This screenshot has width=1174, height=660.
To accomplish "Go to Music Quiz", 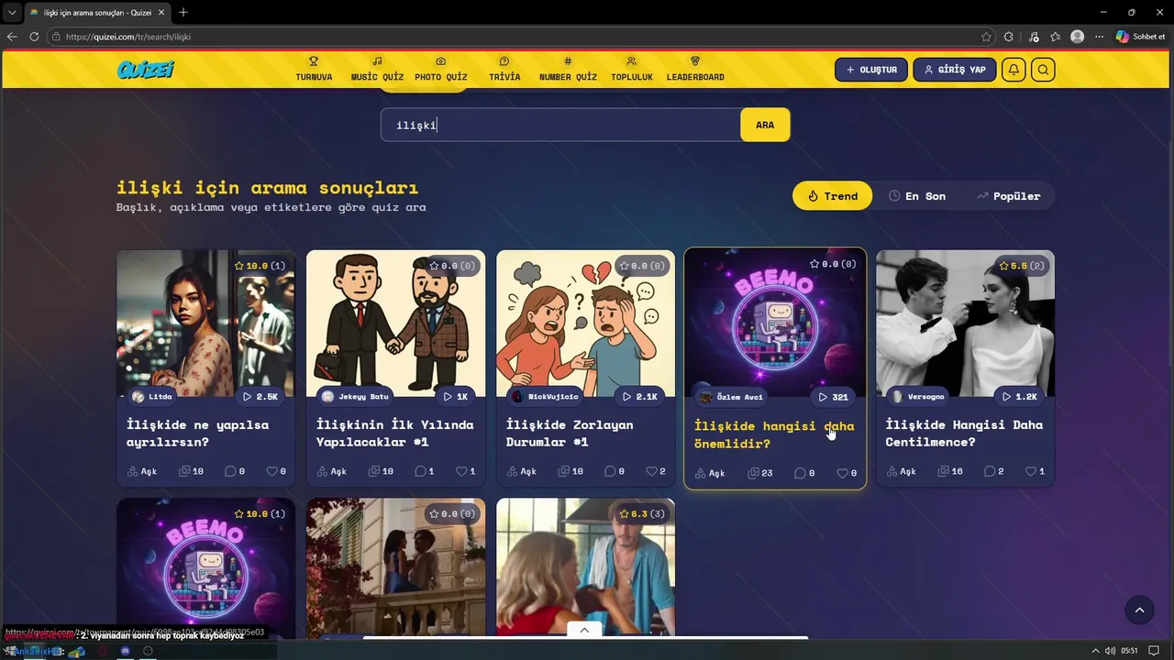I will click(377, 70).
